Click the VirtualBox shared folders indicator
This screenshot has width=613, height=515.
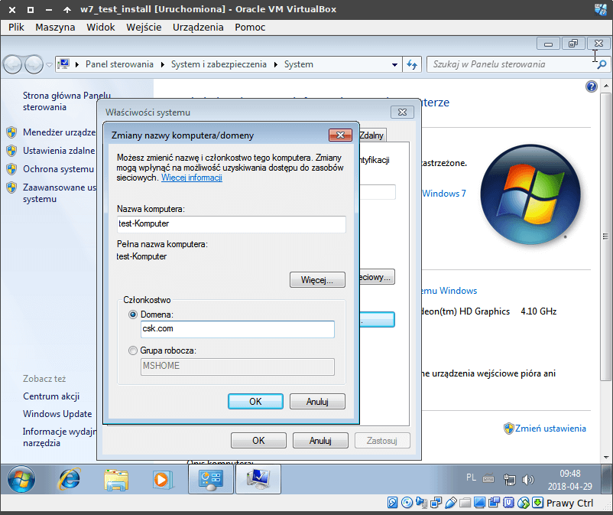[465, 503]
